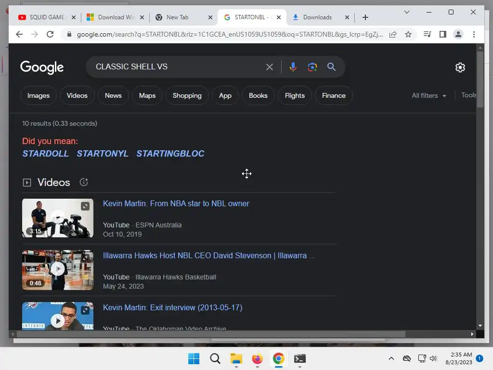Filter results by Flights
This screenshot has height=370, width=493.
(x=295, y=96)
